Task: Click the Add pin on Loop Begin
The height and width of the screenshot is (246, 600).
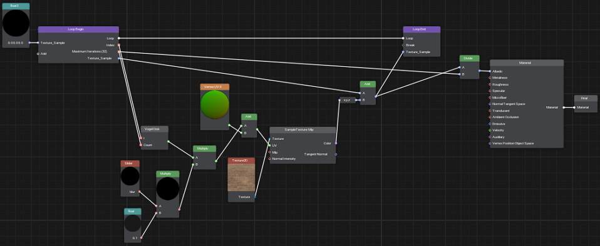Action: coord(38,54)
